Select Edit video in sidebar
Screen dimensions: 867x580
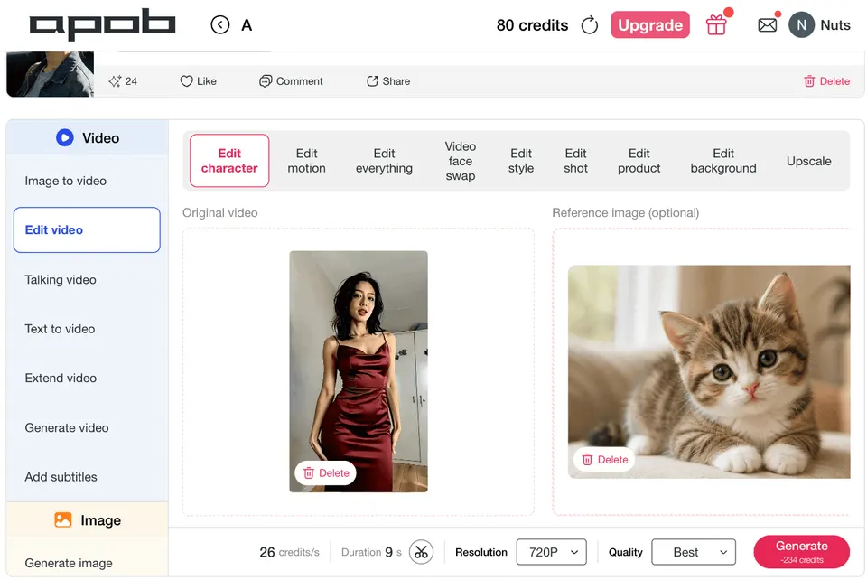click(x=87, y=230)
